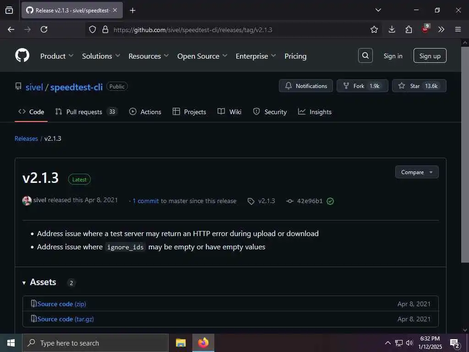Click the Windows taskbar search box
469x352 pixels.
tap(95, 343)
